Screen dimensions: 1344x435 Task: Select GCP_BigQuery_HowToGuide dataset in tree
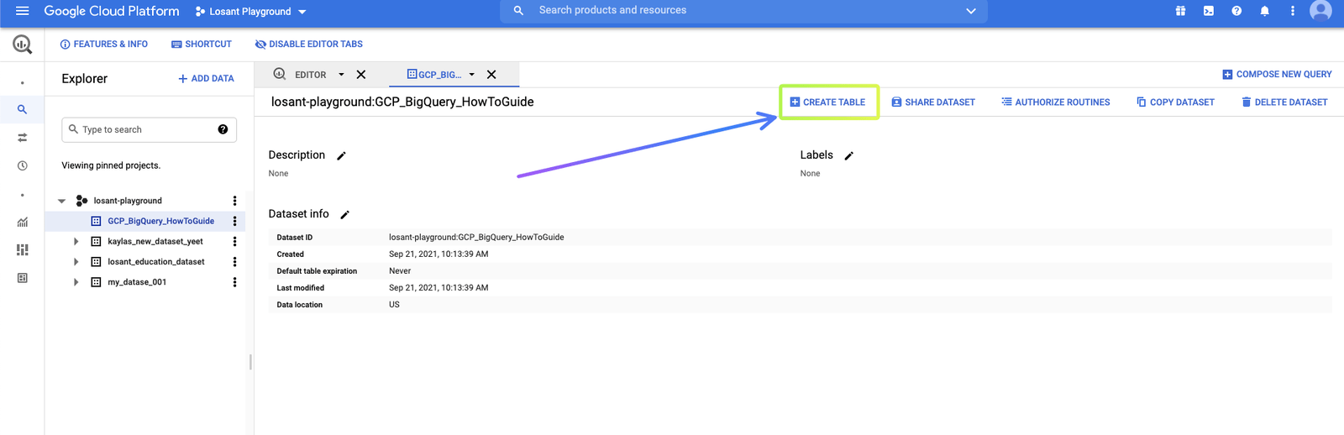tap(160, 221)
